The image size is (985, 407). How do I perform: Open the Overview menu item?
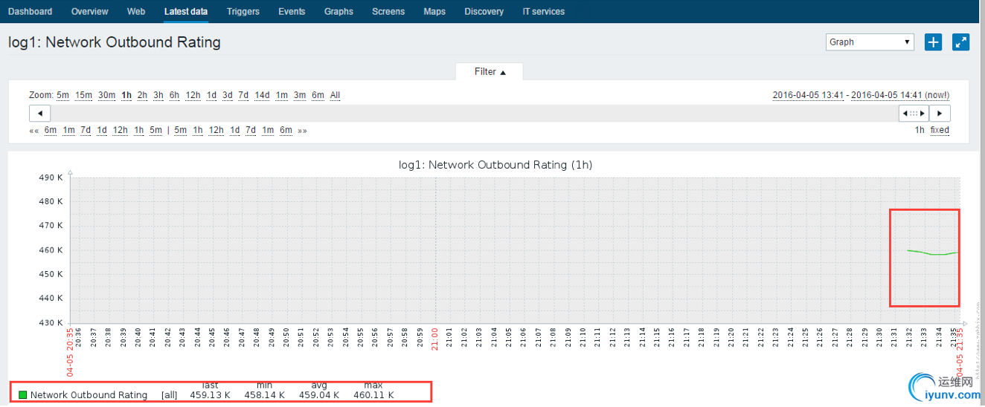click(x=89, y=11)
